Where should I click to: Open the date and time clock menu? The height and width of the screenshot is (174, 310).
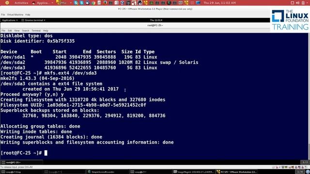tap(219, 3)
